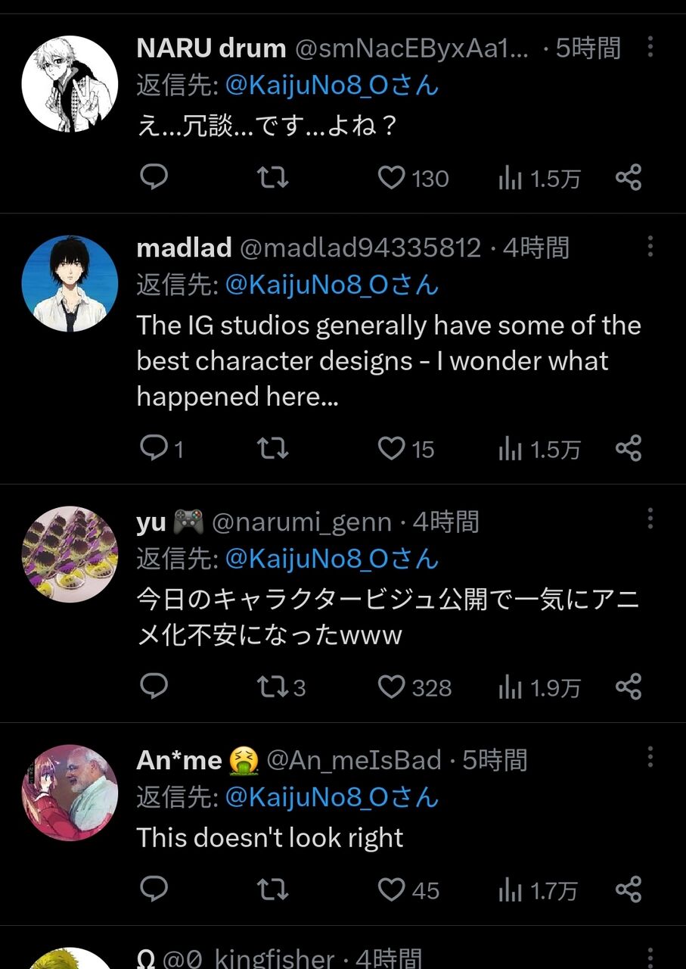
Task: Retweet yu's tweet with 3 retweets
Action: pos(281,687)
